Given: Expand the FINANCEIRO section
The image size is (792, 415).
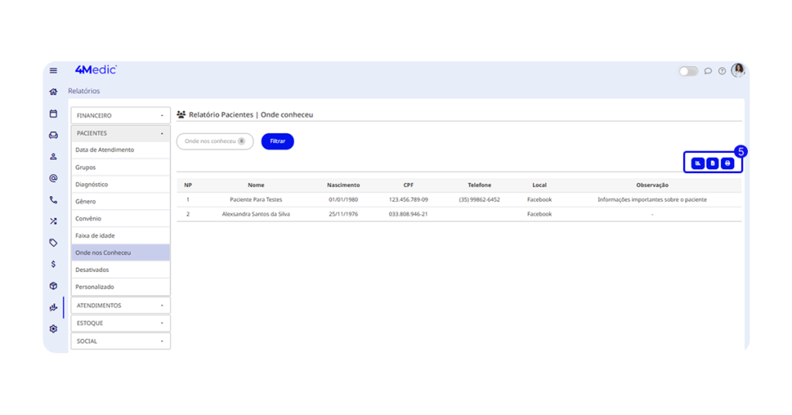Looking at the screenshot, I should [x=121, y=115].
